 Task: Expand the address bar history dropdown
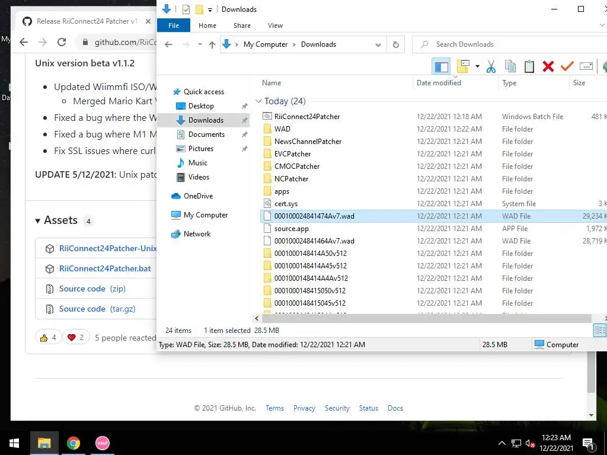coord(378,44)
